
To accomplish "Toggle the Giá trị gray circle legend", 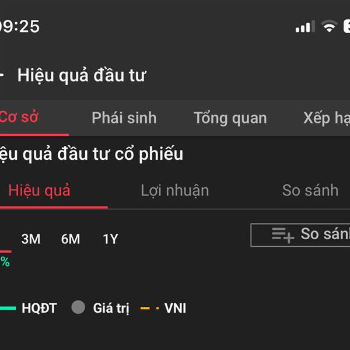I will pos(100,308).
